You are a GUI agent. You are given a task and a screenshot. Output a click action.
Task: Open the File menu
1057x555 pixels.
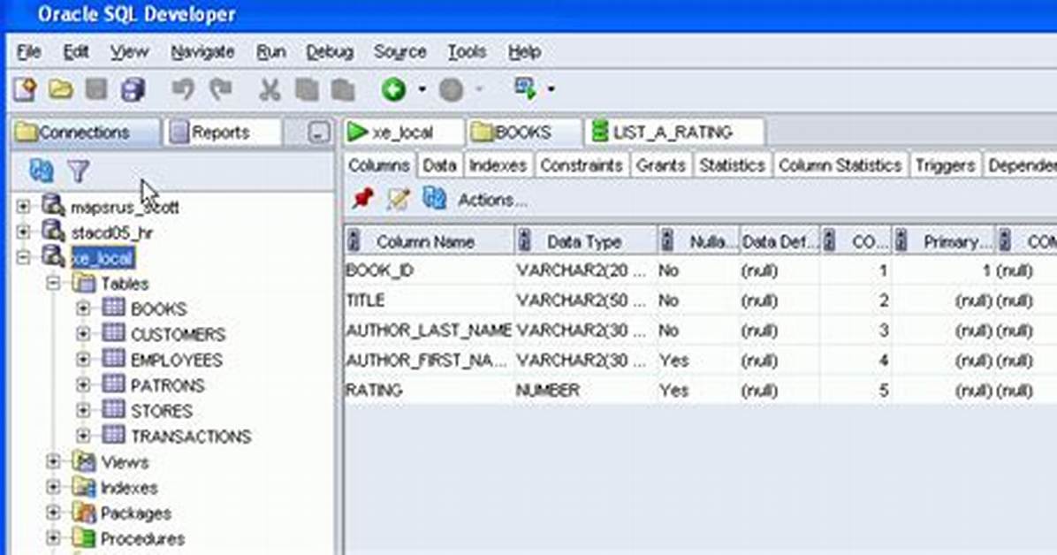tap(29, 52)
